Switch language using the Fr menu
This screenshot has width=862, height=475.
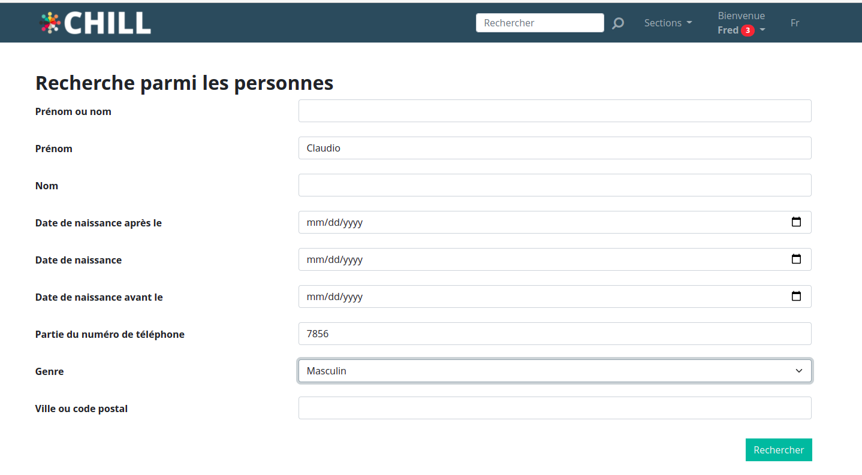[x=795, y=23]
